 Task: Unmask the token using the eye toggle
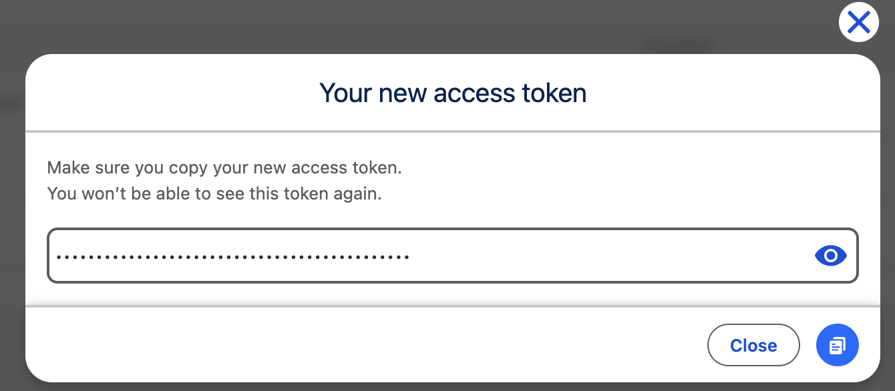[830, 256]
